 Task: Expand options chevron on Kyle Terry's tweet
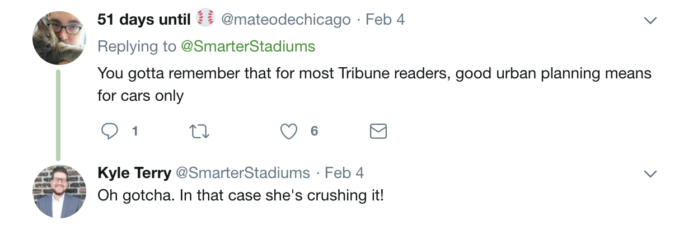pyautogui.click(x=650, y=174)
